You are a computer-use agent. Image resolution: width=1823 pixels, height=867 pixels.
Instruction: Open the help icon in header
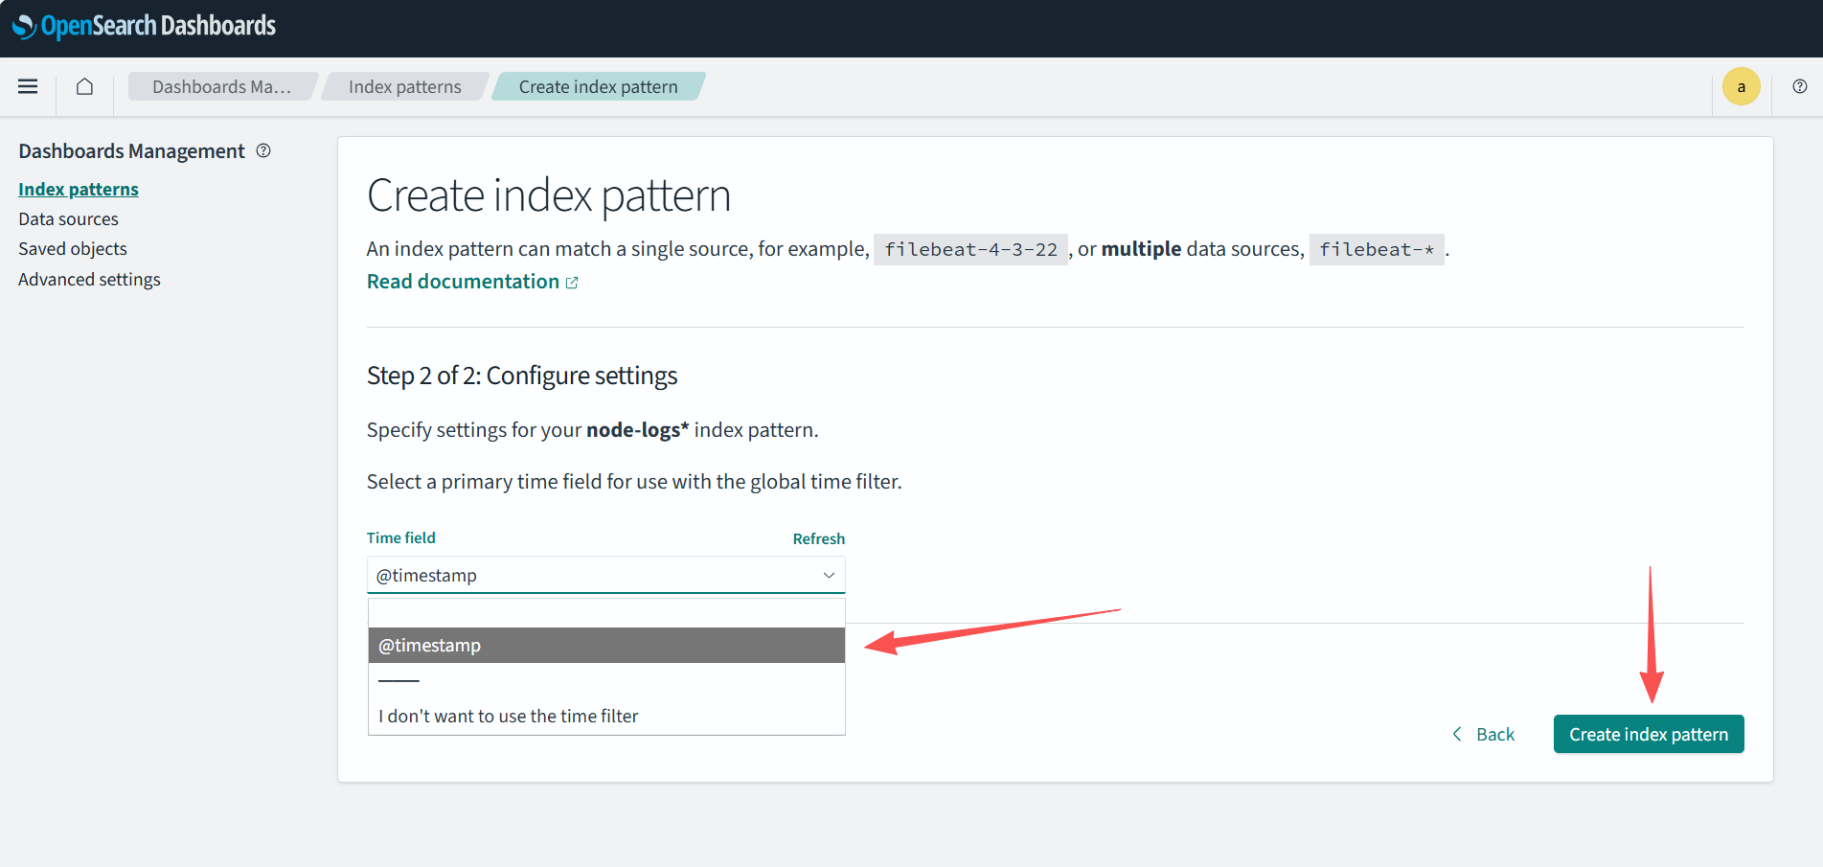click(x=1800, y=86)
